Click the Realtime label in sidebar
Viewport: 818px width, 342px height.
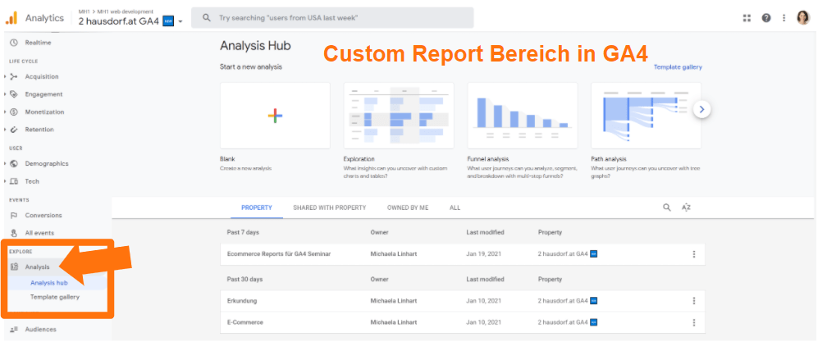(38, 42)
